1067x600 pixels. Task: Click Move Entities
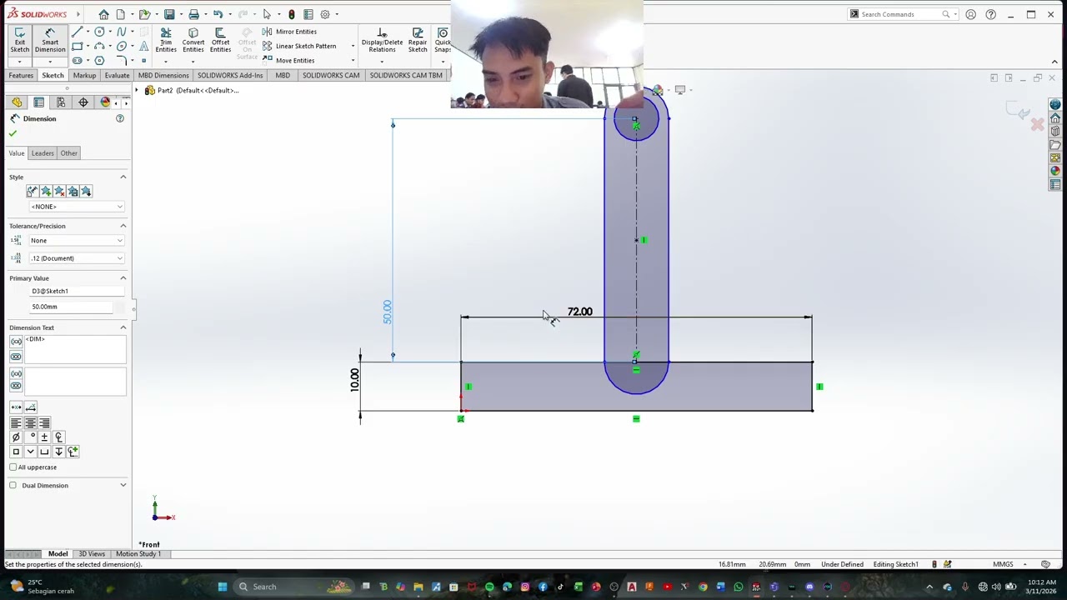[288, 60]
